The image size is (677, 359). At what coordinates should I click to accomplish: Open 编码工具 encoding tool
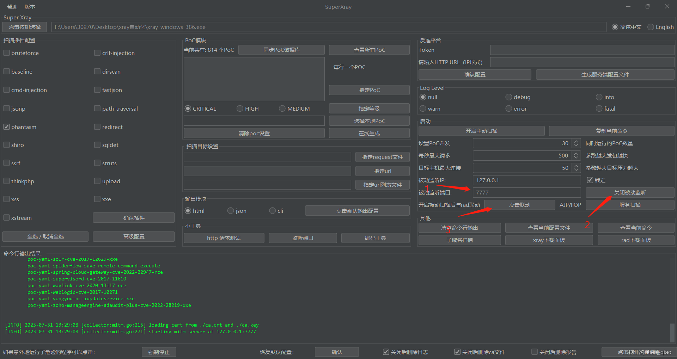click(375, 238)
